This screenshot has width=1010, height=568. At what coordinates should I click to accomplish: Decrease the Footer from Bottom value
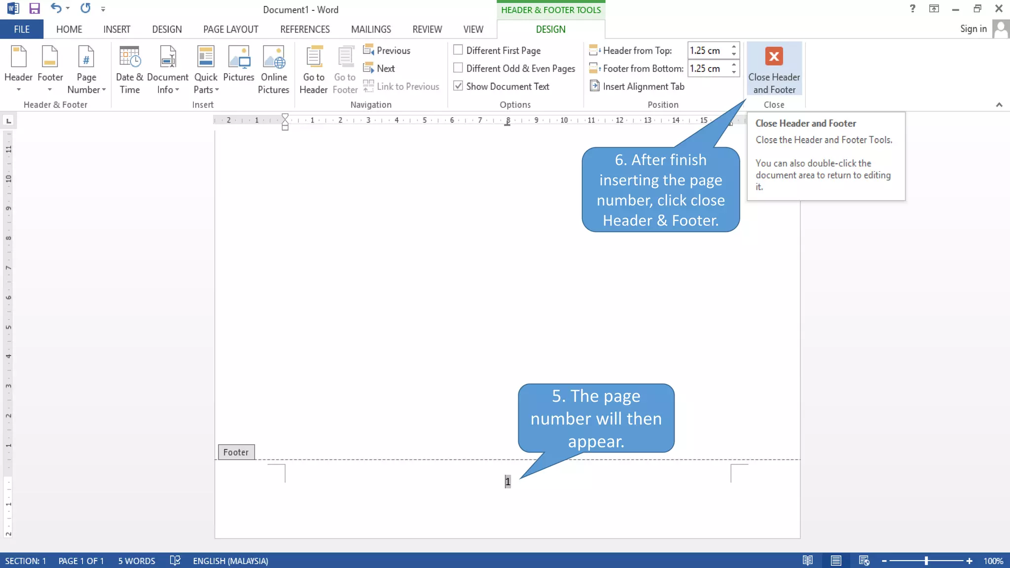point(734,72)
